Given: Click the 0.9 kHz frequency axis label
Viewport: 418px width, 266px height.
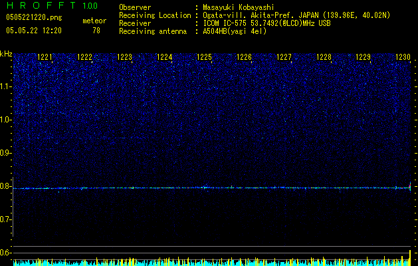Looking at the screenshot, I should click(6, 153).
